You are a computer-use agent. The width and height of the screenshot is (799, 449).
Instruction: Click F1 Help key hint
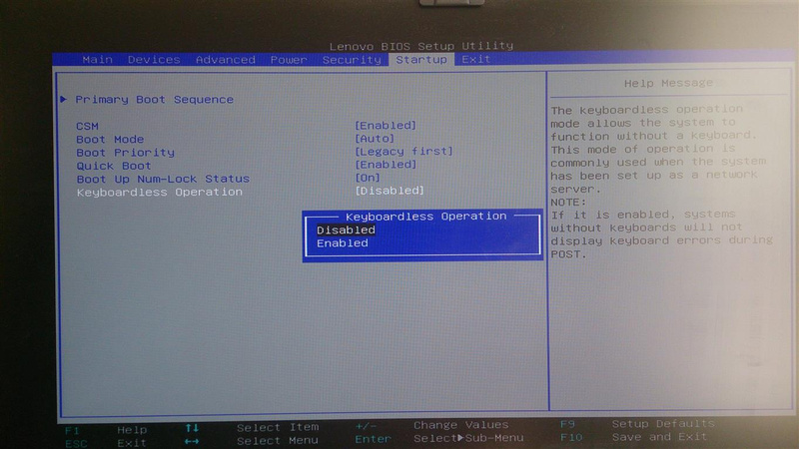(106, 430)
